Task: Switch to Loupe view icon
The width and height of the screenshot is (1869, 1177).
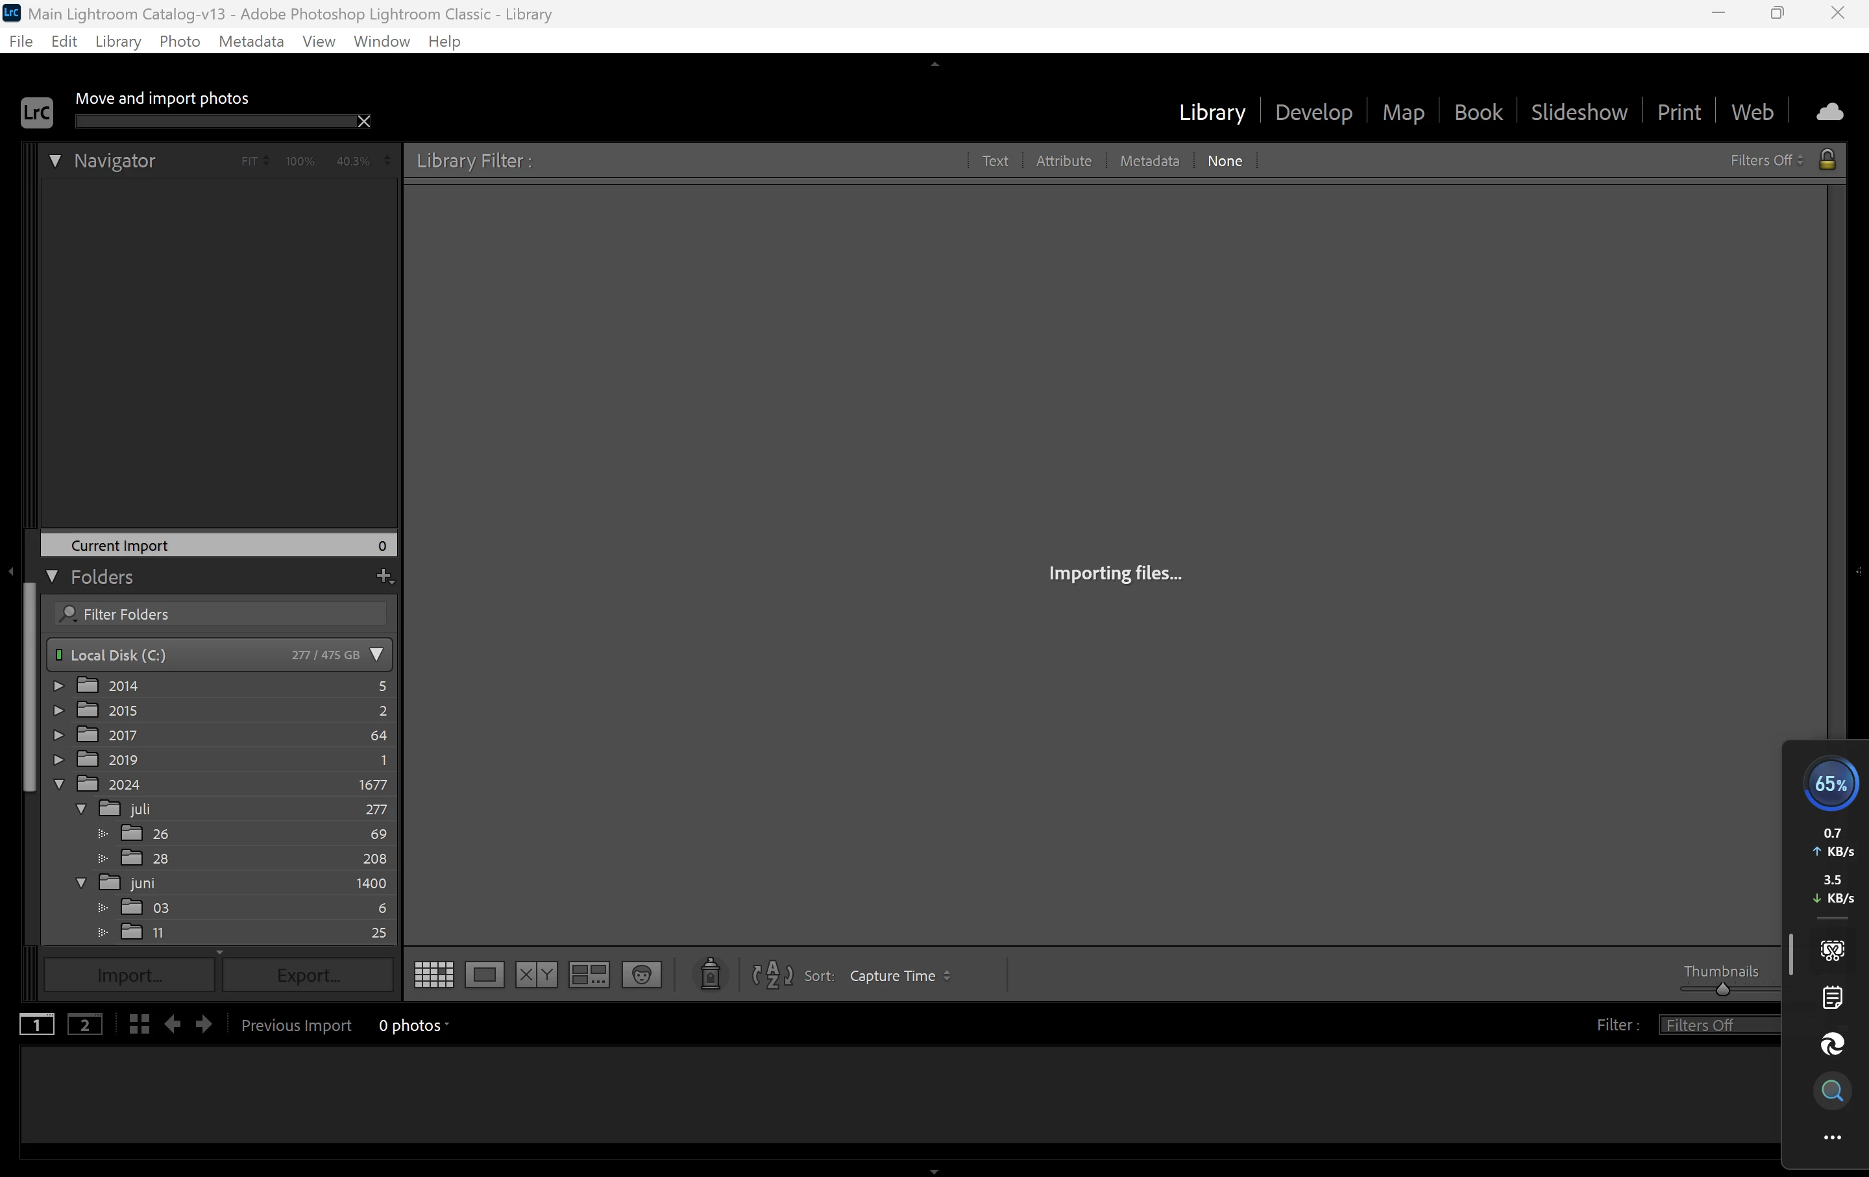Action: tap(484, 975)
